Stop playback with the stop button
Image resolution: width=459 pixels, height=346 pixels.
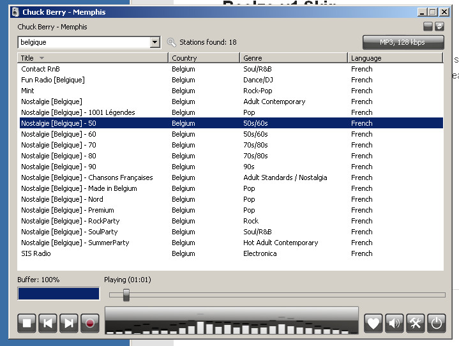27,323
